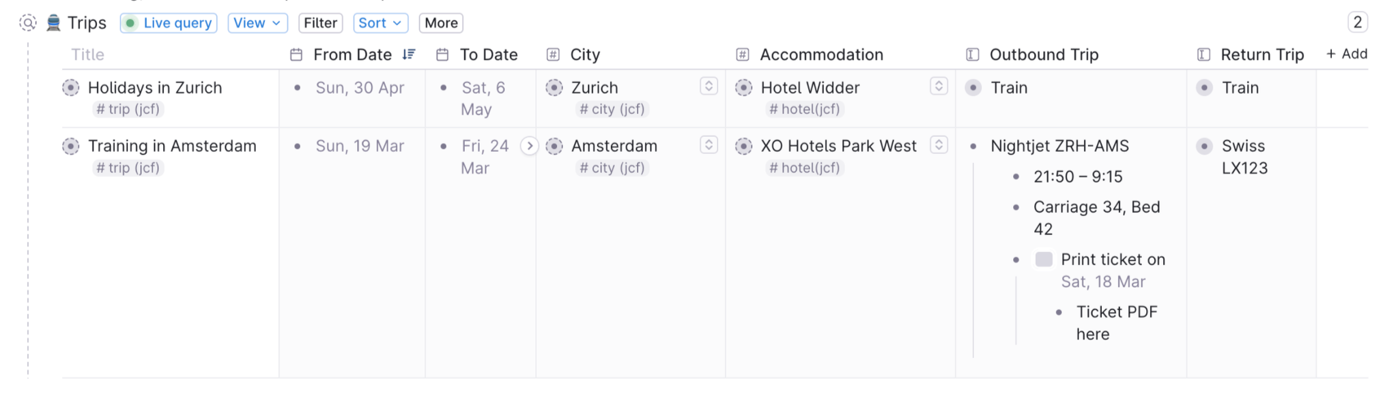Add a new column with + Add
1398x394 pixels.
[1347, 54]
